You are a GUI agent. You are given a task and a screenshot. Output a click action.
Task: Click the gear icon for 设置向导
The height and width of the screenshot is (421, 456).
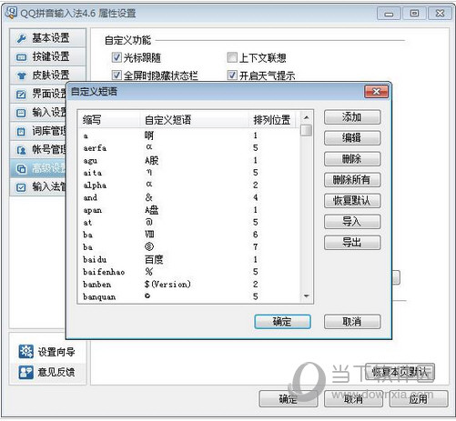click(26, 352)
